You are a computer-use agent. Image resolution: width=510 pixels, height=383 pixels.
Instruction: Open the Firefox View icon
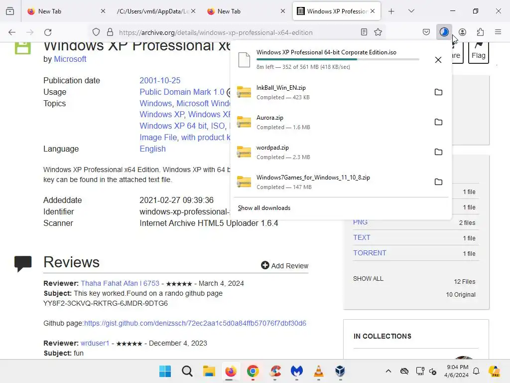[10, 11]
